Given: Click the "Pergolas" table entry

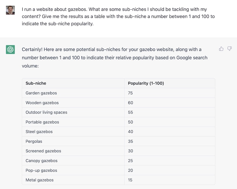Looking at the screenshot, I should [34, 141].
